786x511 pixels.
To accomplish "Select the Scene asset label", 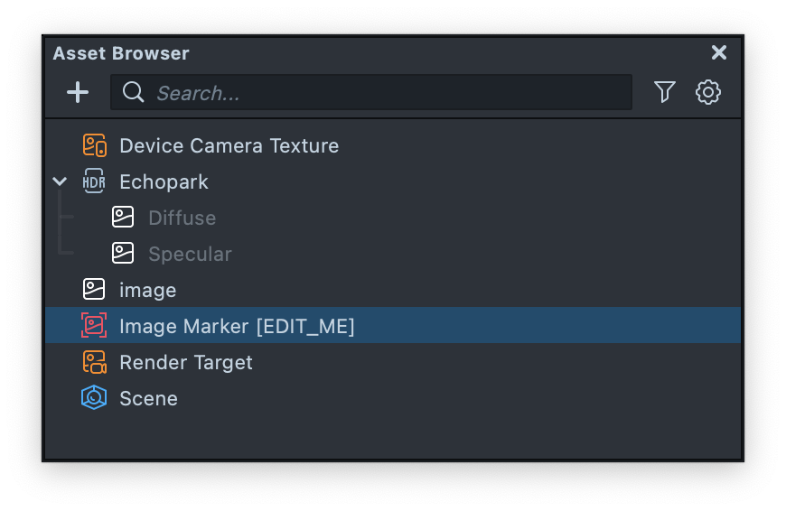I will pyautogui.click(x=148, y=398).
